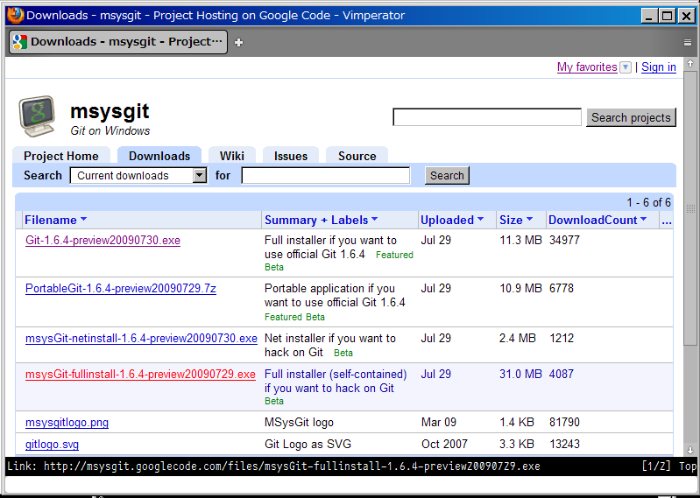Click Oct 2007 uploaded date
The width and height of the screenshot is (700, 498).
(x=444, y=444)
